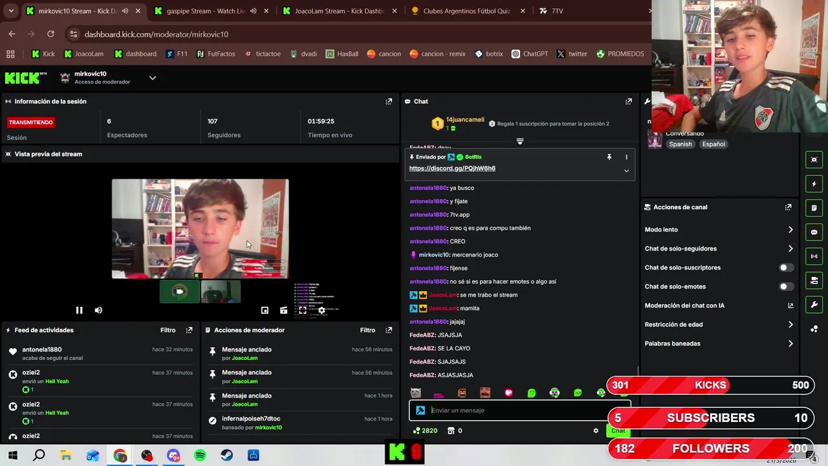Expand Palabras baneadas settings
Image resolution: width=828 pixels, height=466 pixels.
(x=719, y=344)
